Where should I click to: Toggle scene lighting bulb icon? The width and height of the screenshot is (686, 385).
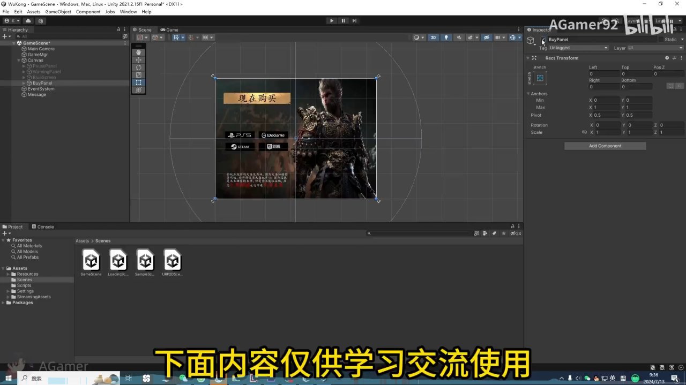click(x=446, y=37)
